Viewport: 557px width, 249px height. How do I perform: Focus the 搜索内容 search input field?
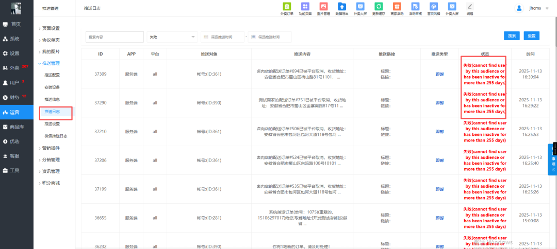pyautogui.click(x=114, y=37)
